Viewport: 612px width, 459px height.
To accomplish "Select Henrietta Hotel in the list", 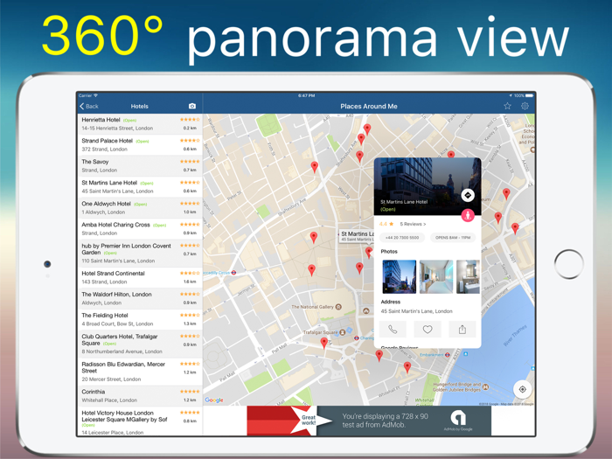I will (139, 124).
